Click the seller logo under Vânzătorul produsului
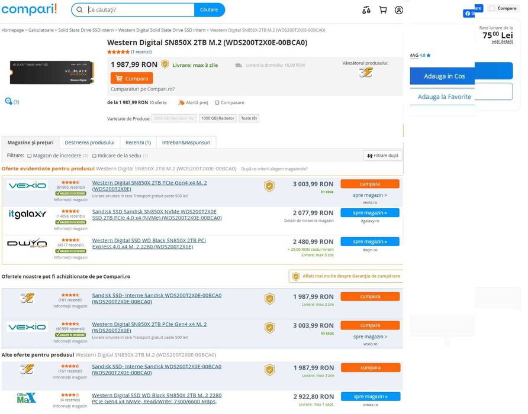The width and height of the screenshot is (528, 414). (x=365, y=72)
